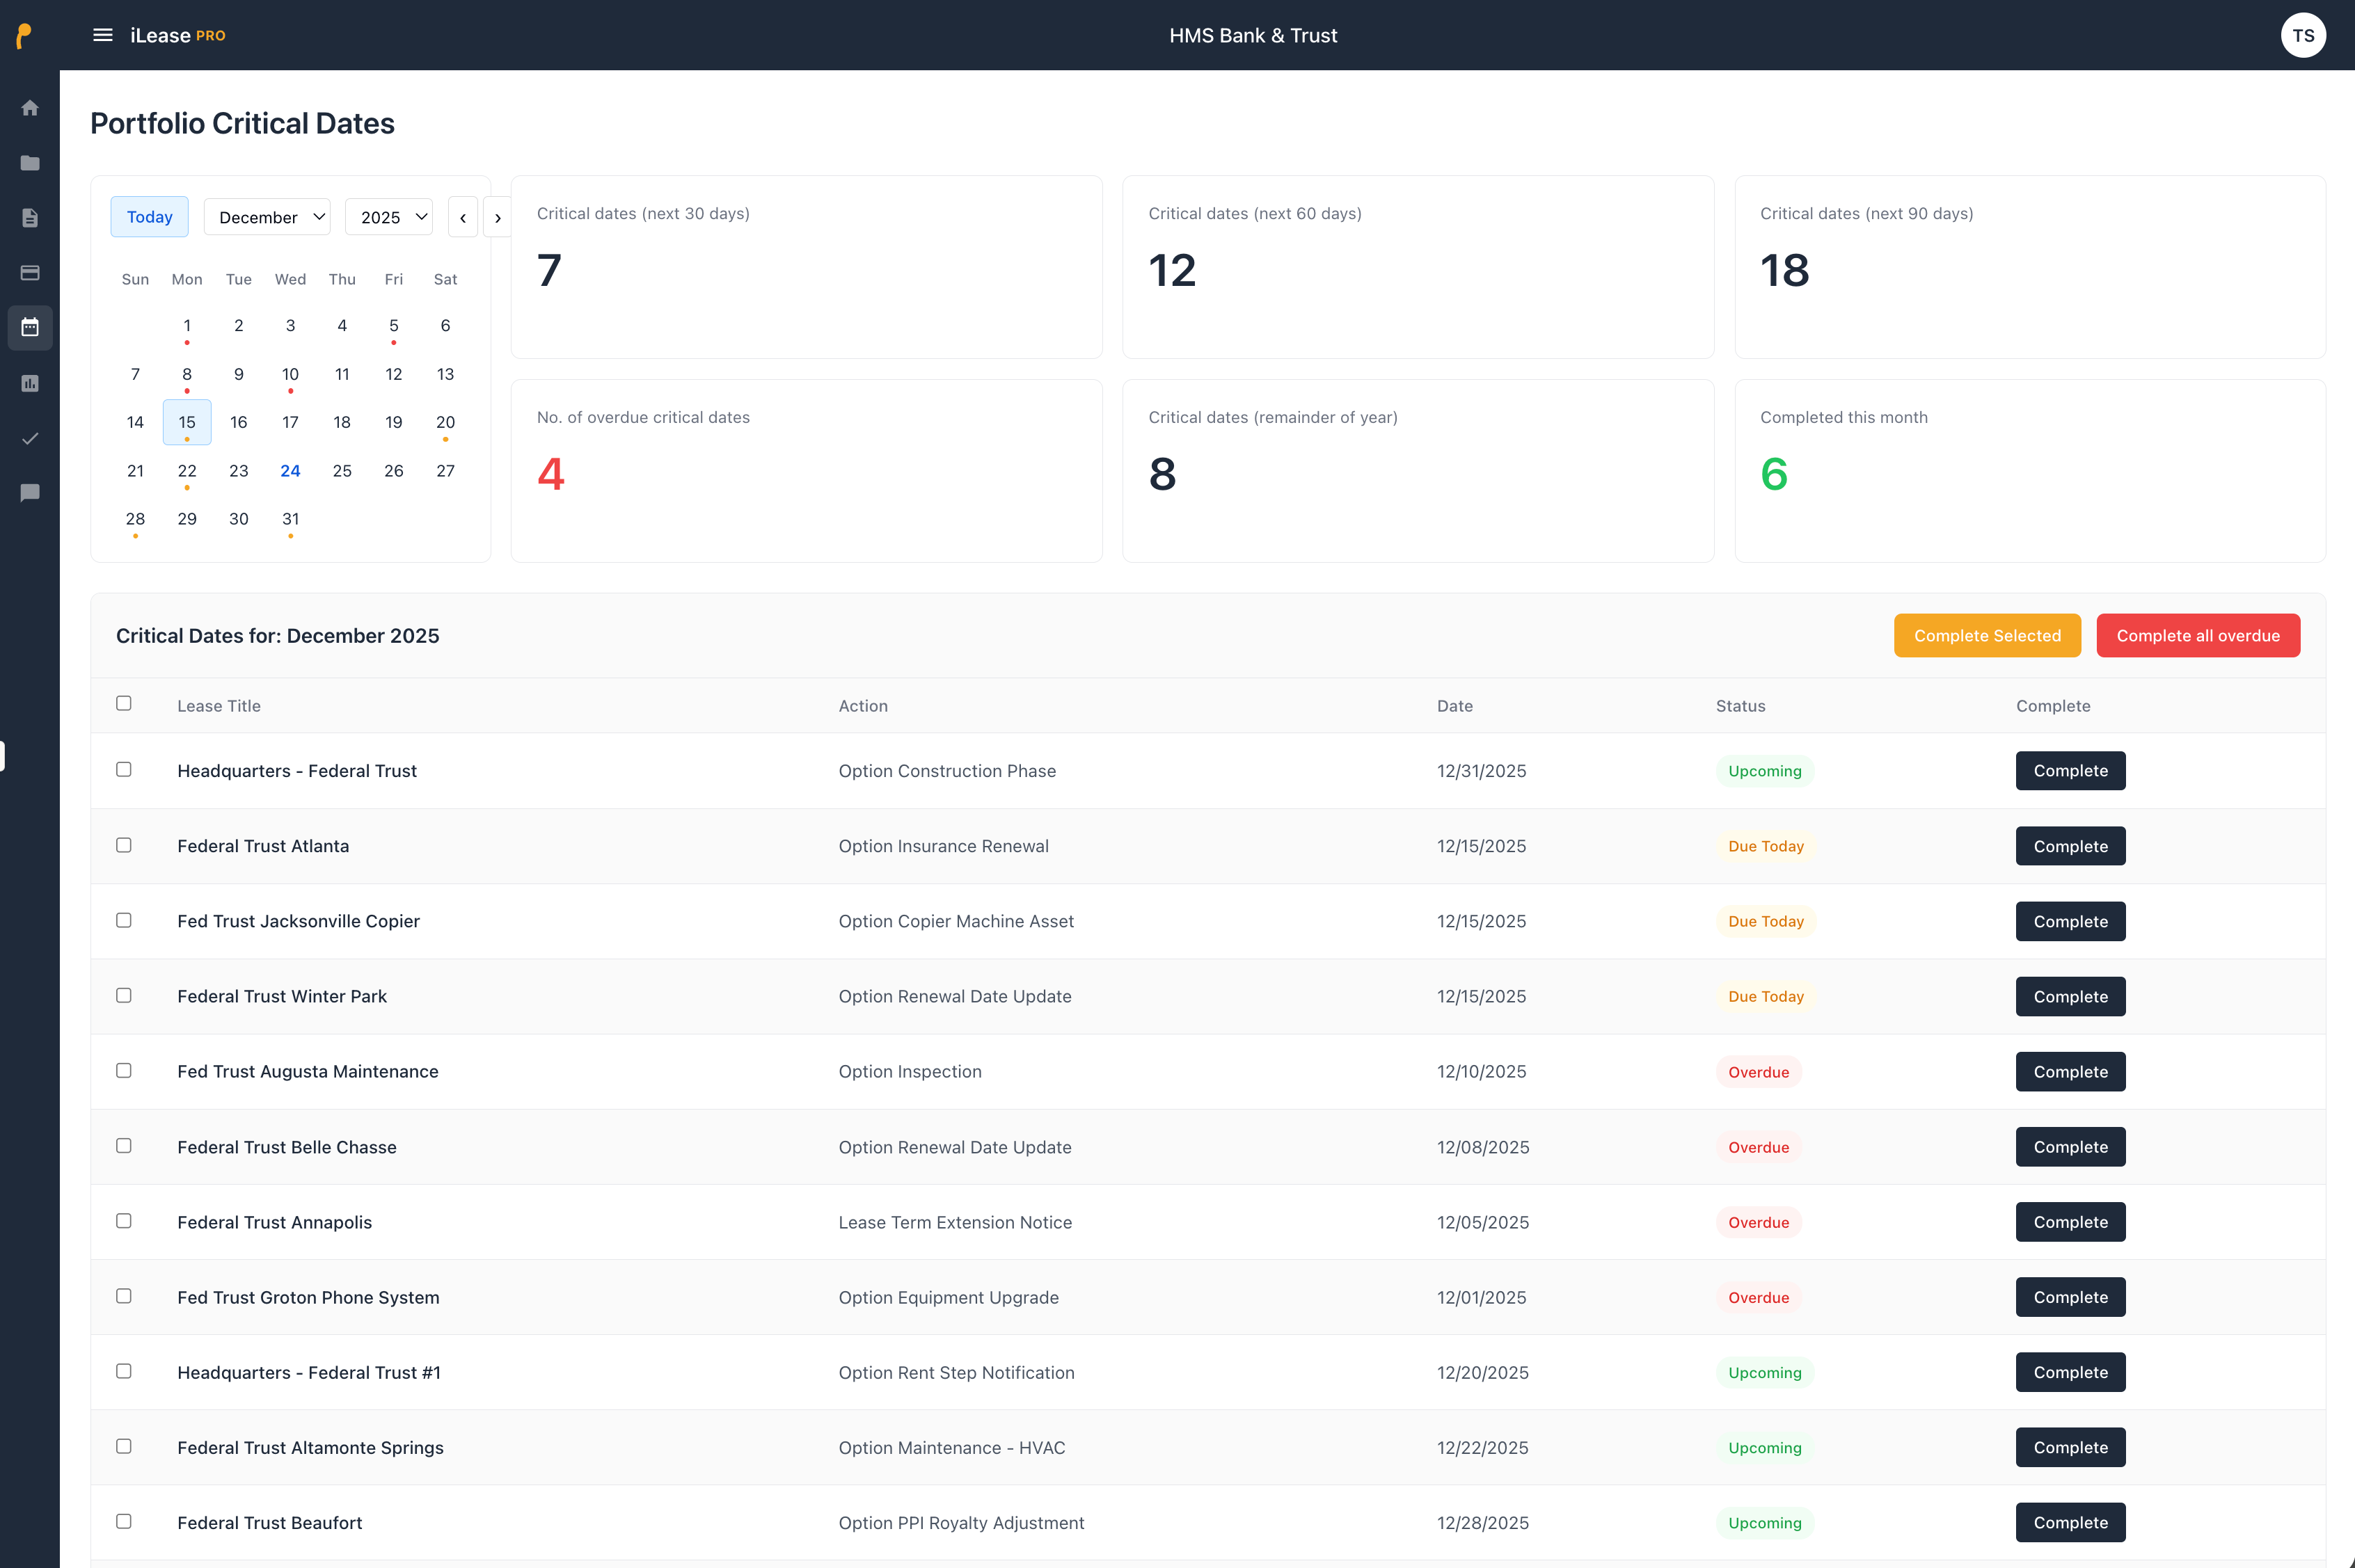Open the 2025 year dropdown

389,216
